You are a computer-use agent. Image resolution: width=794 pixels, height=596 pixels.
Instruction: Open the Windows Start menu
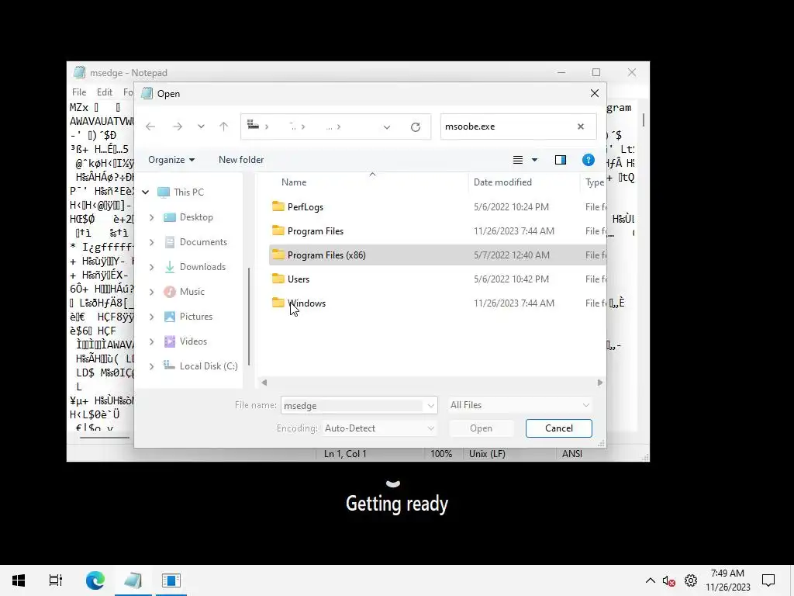point(19,580)
